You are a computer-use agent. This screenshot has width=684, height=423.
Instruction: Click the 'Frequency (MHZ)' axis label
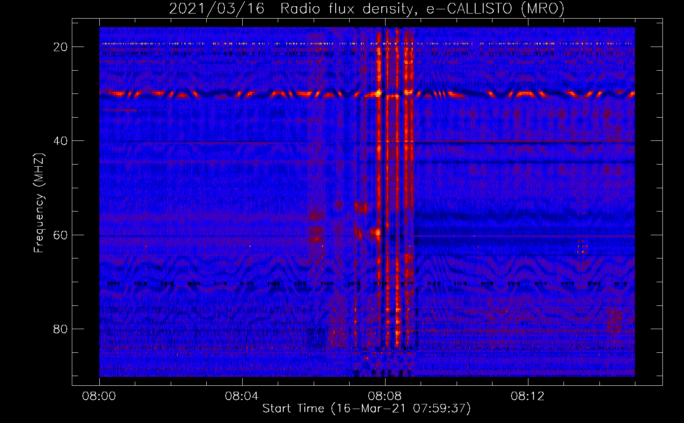pos(39,203)
